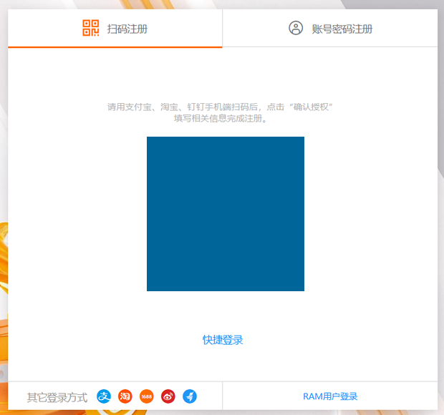444x415 pixels.
Task: Switch to the 账号密码注册 tab
Action: click(x=330, y=29)
